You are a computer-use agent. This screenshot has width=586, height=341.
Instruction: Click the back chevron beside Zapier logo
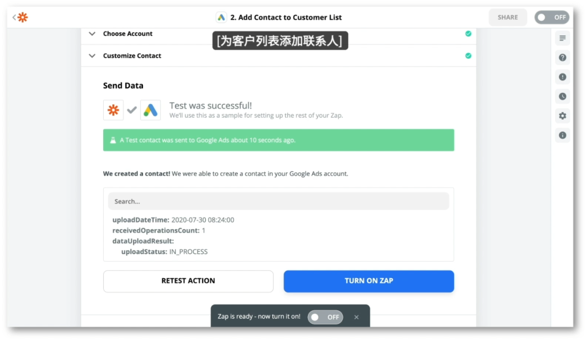(x=14, y=17)
